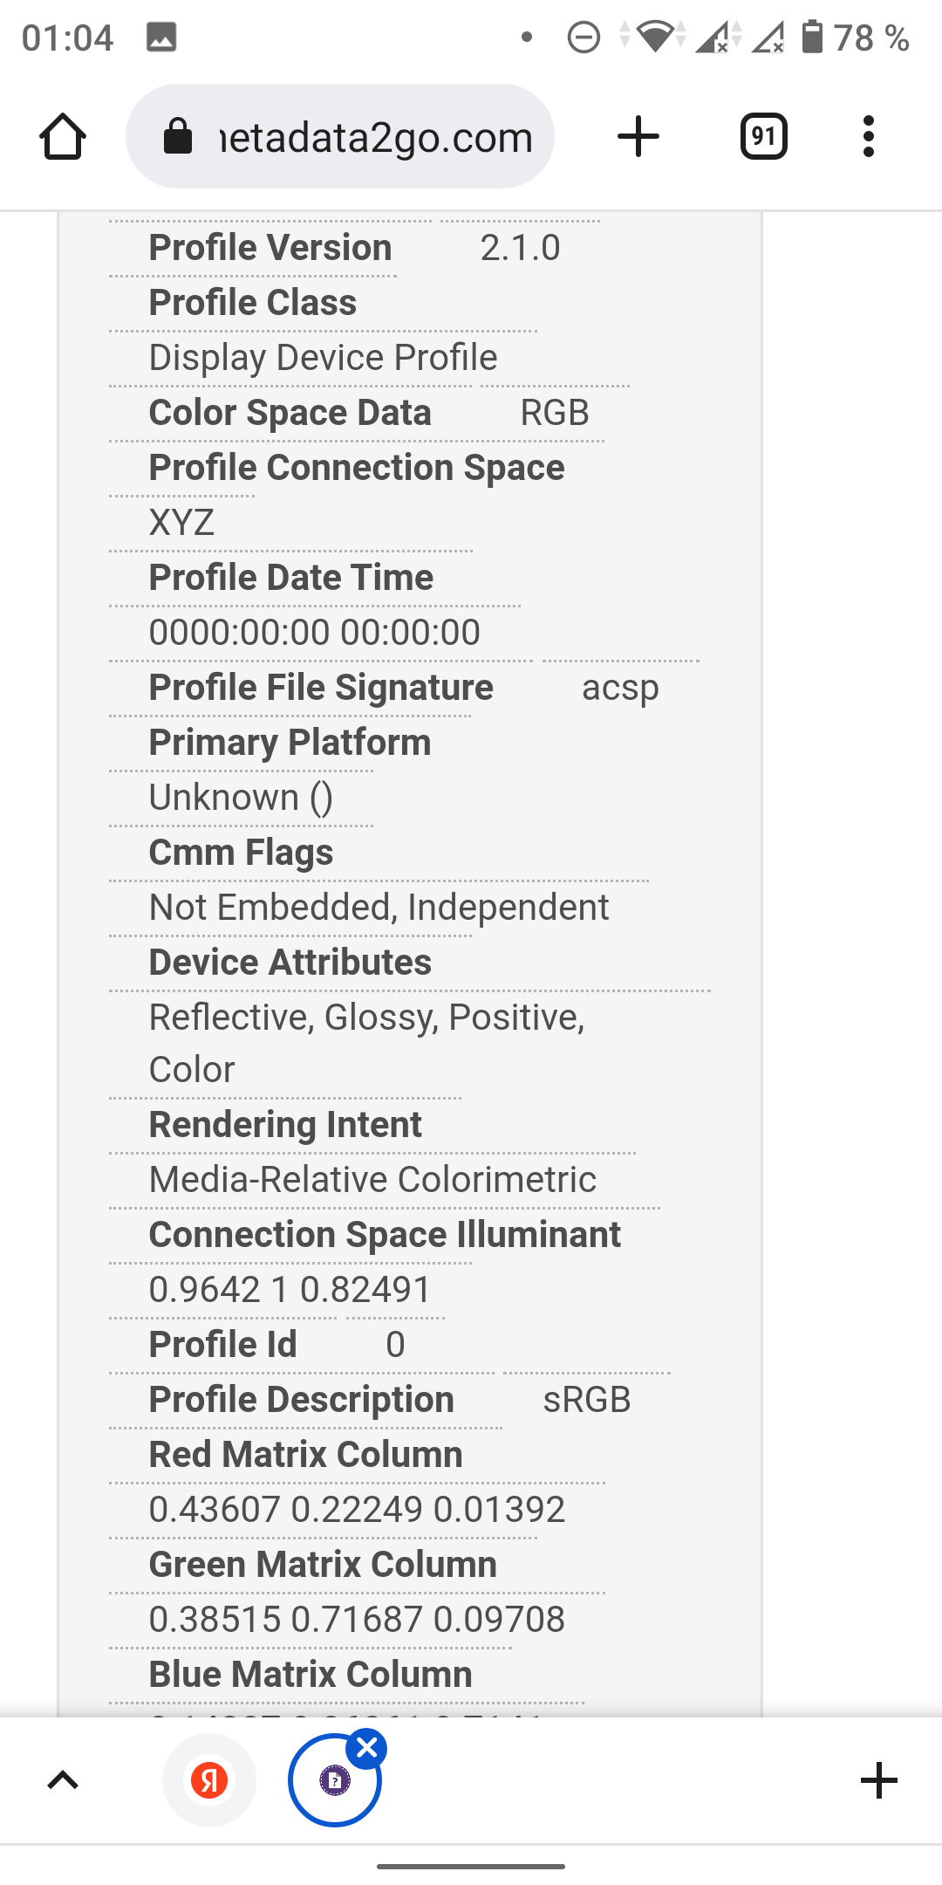
Task: Tap the Wi-Fi status icon
Action: 654,38
